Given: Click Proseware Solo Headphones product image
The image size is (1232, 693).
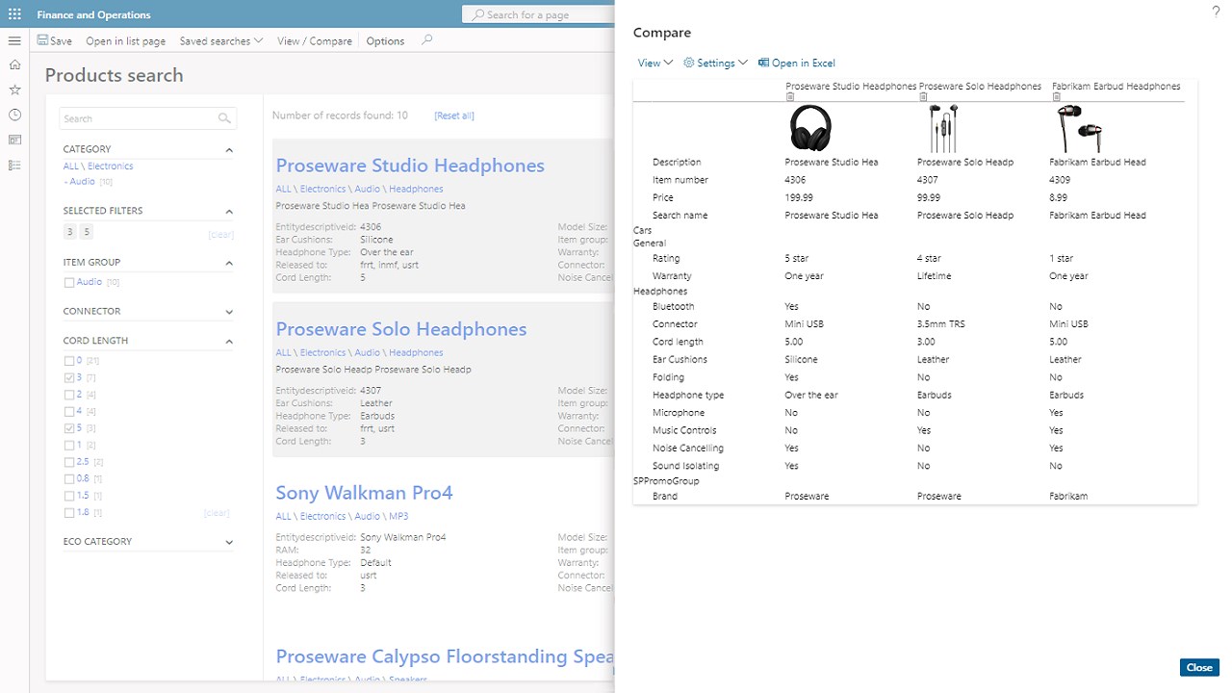Looking at the screenshot, I should pyautogui.click(x=942, y=128).
